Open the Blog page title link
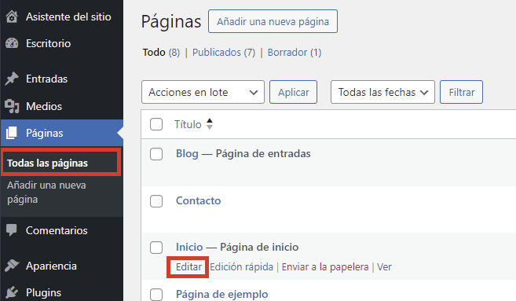This screenshot has height=301, width=516. pos(187,153)
